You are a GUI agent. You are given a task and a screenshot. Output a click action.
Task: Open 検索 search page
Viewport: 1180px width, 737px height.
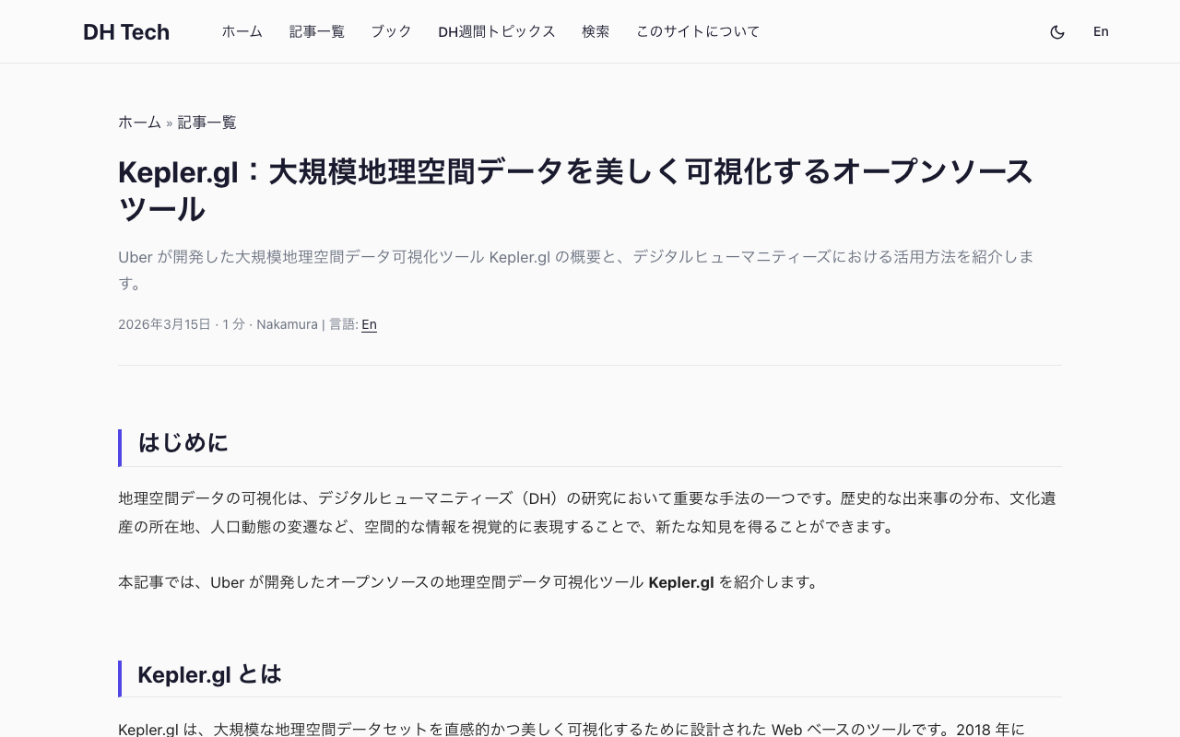pyautogui.click(x=596, y=31)
